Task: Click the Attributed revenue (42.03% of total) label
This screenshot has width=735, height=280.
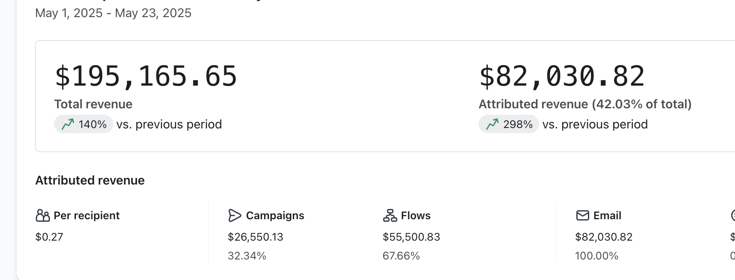Action: [585, 104]
